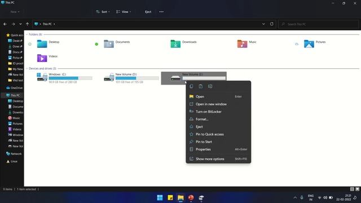Click Eject in the context menu
361x203 pixels.
(218, 127)
